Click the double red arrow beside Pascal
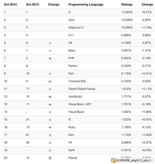The height and width of the screenshot is (164, 155). 50,158
